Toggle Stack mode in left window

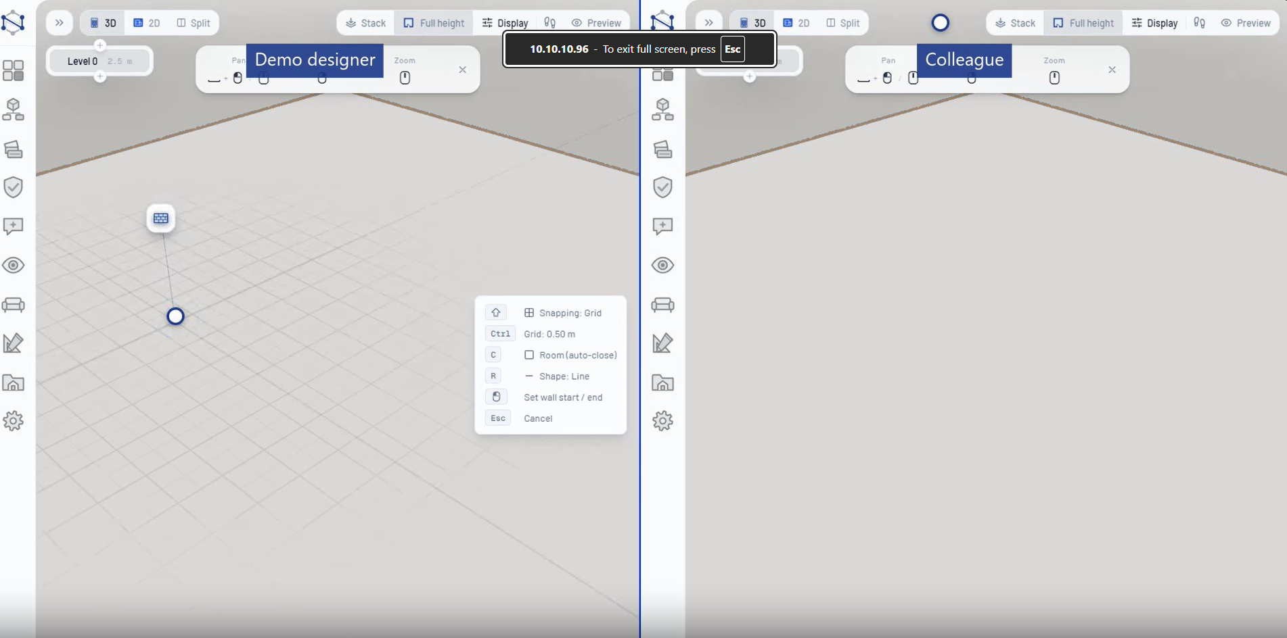[365, 23]
